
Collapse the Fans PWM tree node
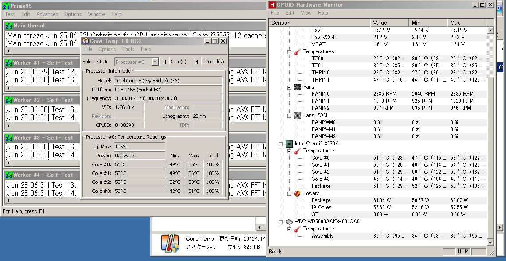(289, 115)
